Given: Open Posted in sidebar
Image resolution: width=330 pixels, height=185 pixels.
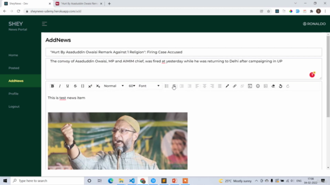Looking at the screenshot, I should [x=14, y=68].
